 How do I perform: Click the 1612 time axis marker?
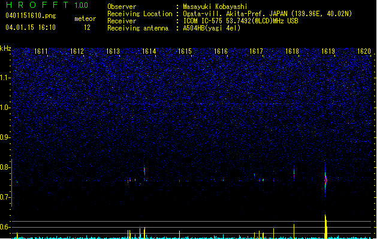click(77, 51)
